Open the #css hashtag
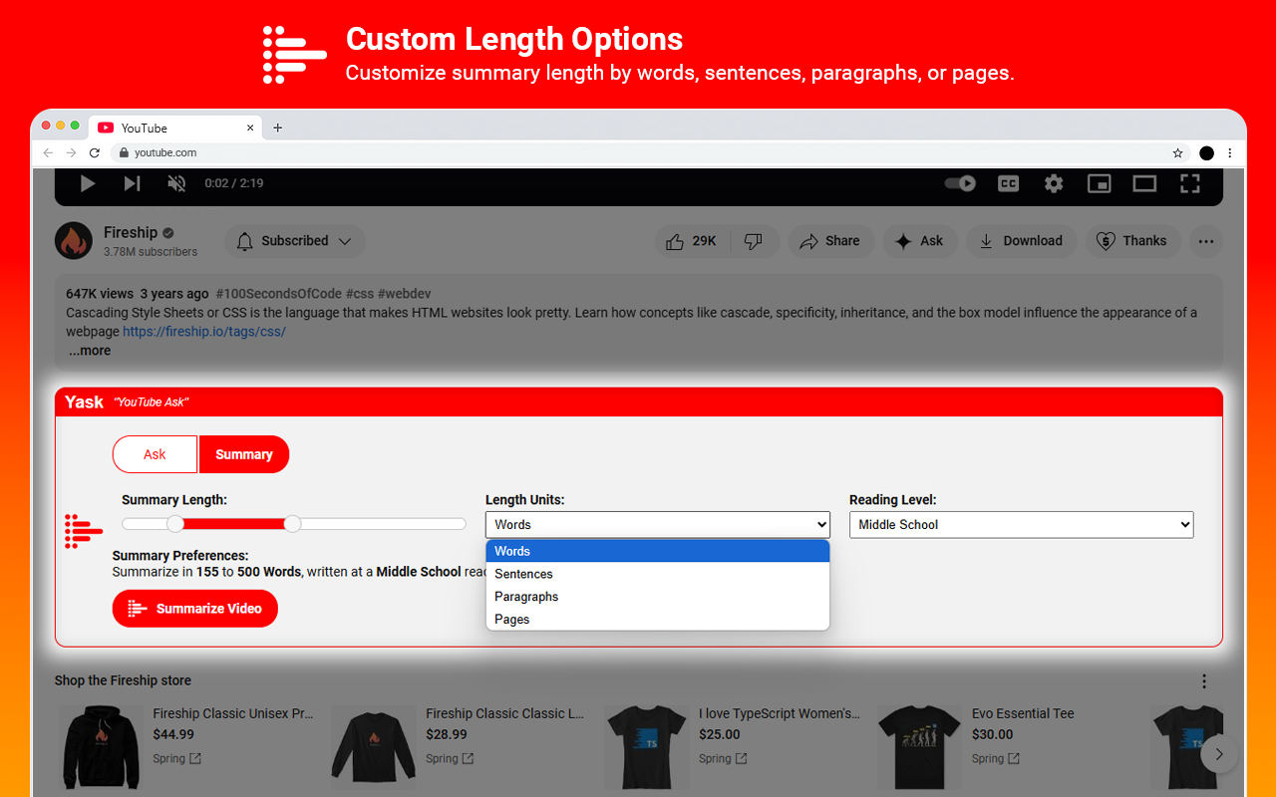 [x=359, y=294]
